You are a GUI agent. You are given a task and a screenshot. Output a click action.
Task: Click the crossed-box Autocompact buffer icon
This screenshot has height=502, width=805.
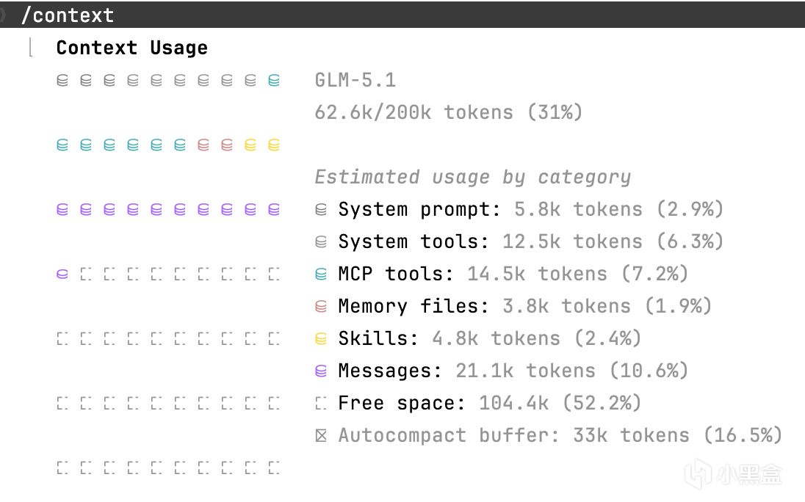click(x=320, y=435)
